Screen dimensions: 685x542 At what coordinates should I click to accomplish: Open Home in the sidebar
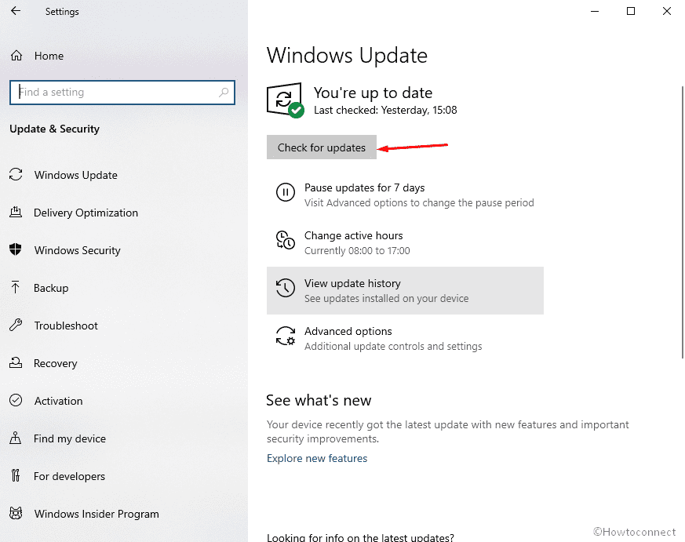(49, 56)
